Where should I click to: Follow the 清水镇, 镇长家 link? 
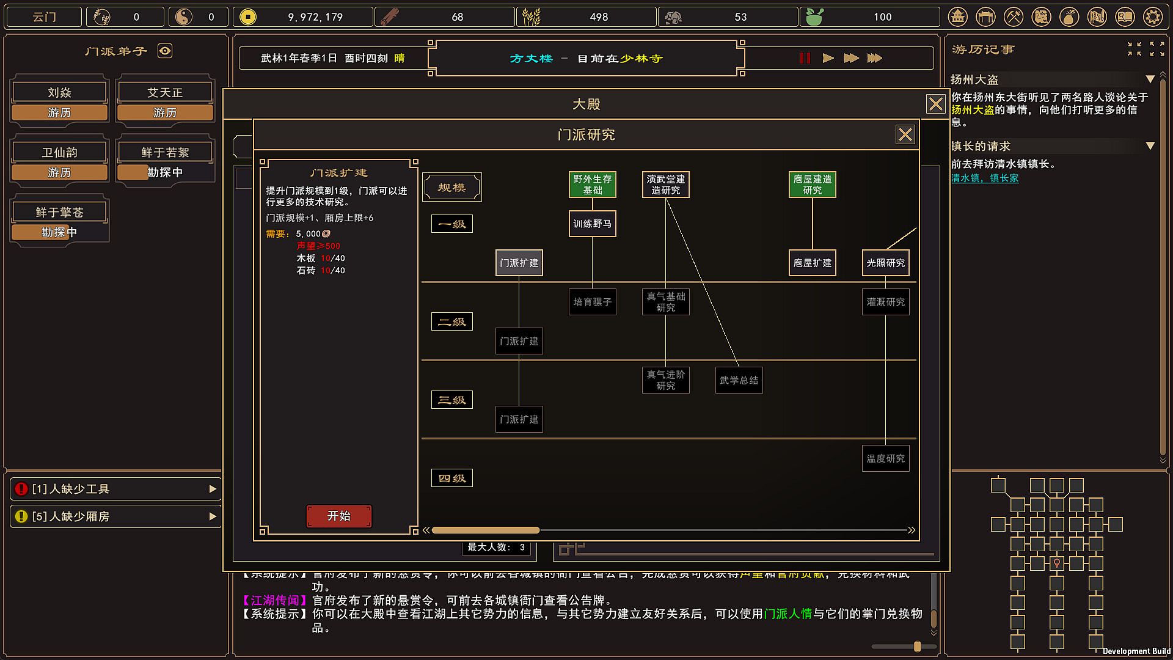click(x=984, y=178)
